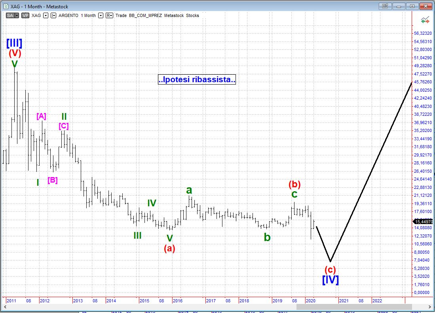Expand the 1 Month periodicity dropdown
This screenshot has width=435, height=313.
coord(101,15)
